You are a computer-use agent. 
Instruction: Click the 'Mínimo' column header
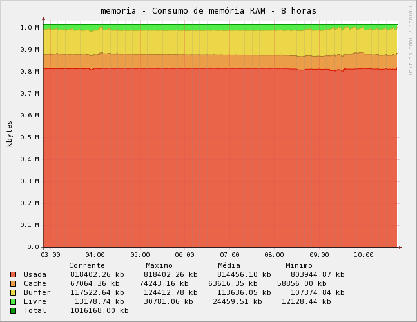(x=299, y=265)
